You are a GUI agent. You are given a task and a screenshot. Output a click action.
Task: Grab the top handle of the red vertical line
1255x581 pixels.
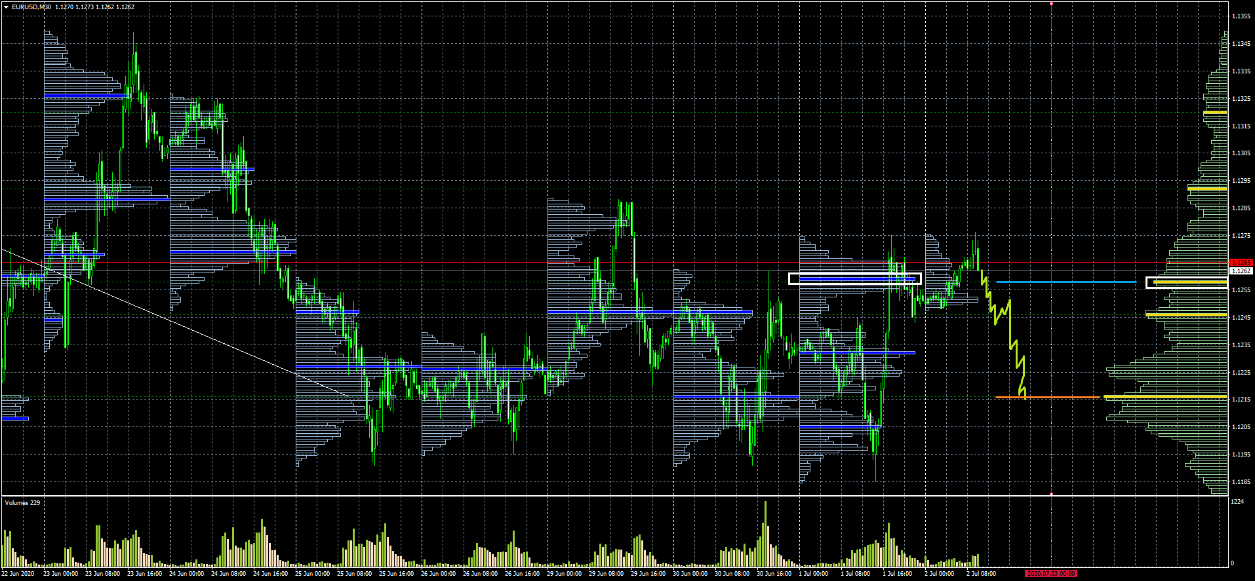tap(1051, 3)
